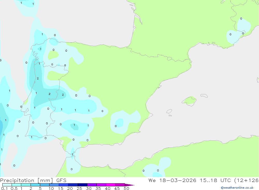Click the 35–40 mm purple legend swatch
Viewport: 259px width, 190px height.
tap(101, 185)
